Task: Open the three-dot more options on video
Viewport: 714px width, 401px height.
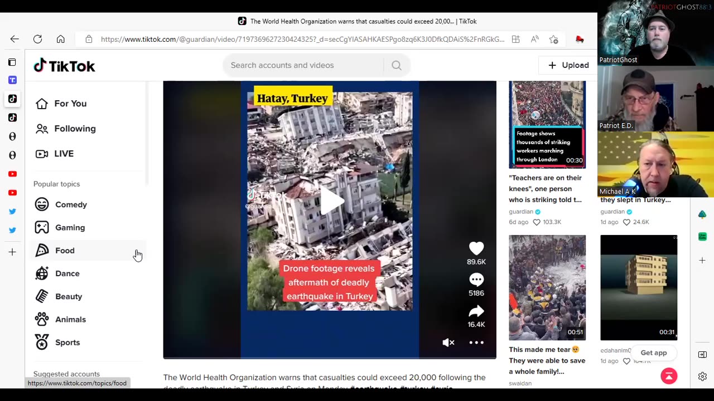Action: click(x=476, y=343)
